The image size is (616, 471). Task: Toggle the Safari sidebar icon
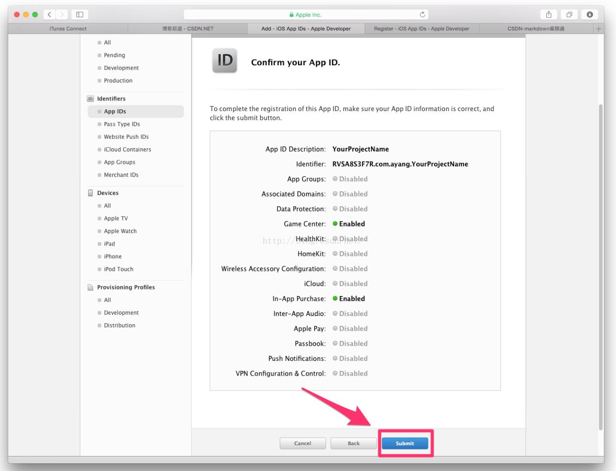(80, 15)
